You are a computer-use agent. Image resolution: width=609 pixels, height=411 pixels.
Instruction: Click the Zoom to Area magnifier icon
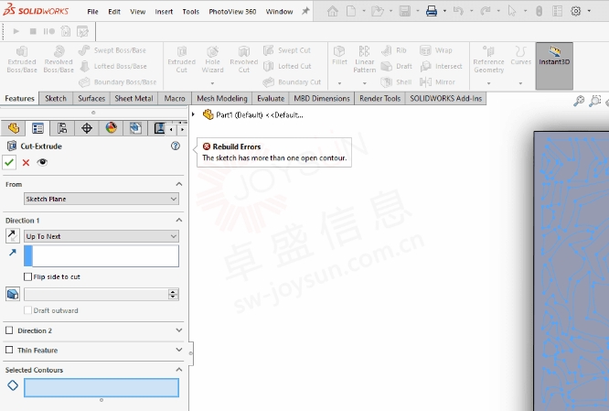pyautogui.click(x=594, y=101)
